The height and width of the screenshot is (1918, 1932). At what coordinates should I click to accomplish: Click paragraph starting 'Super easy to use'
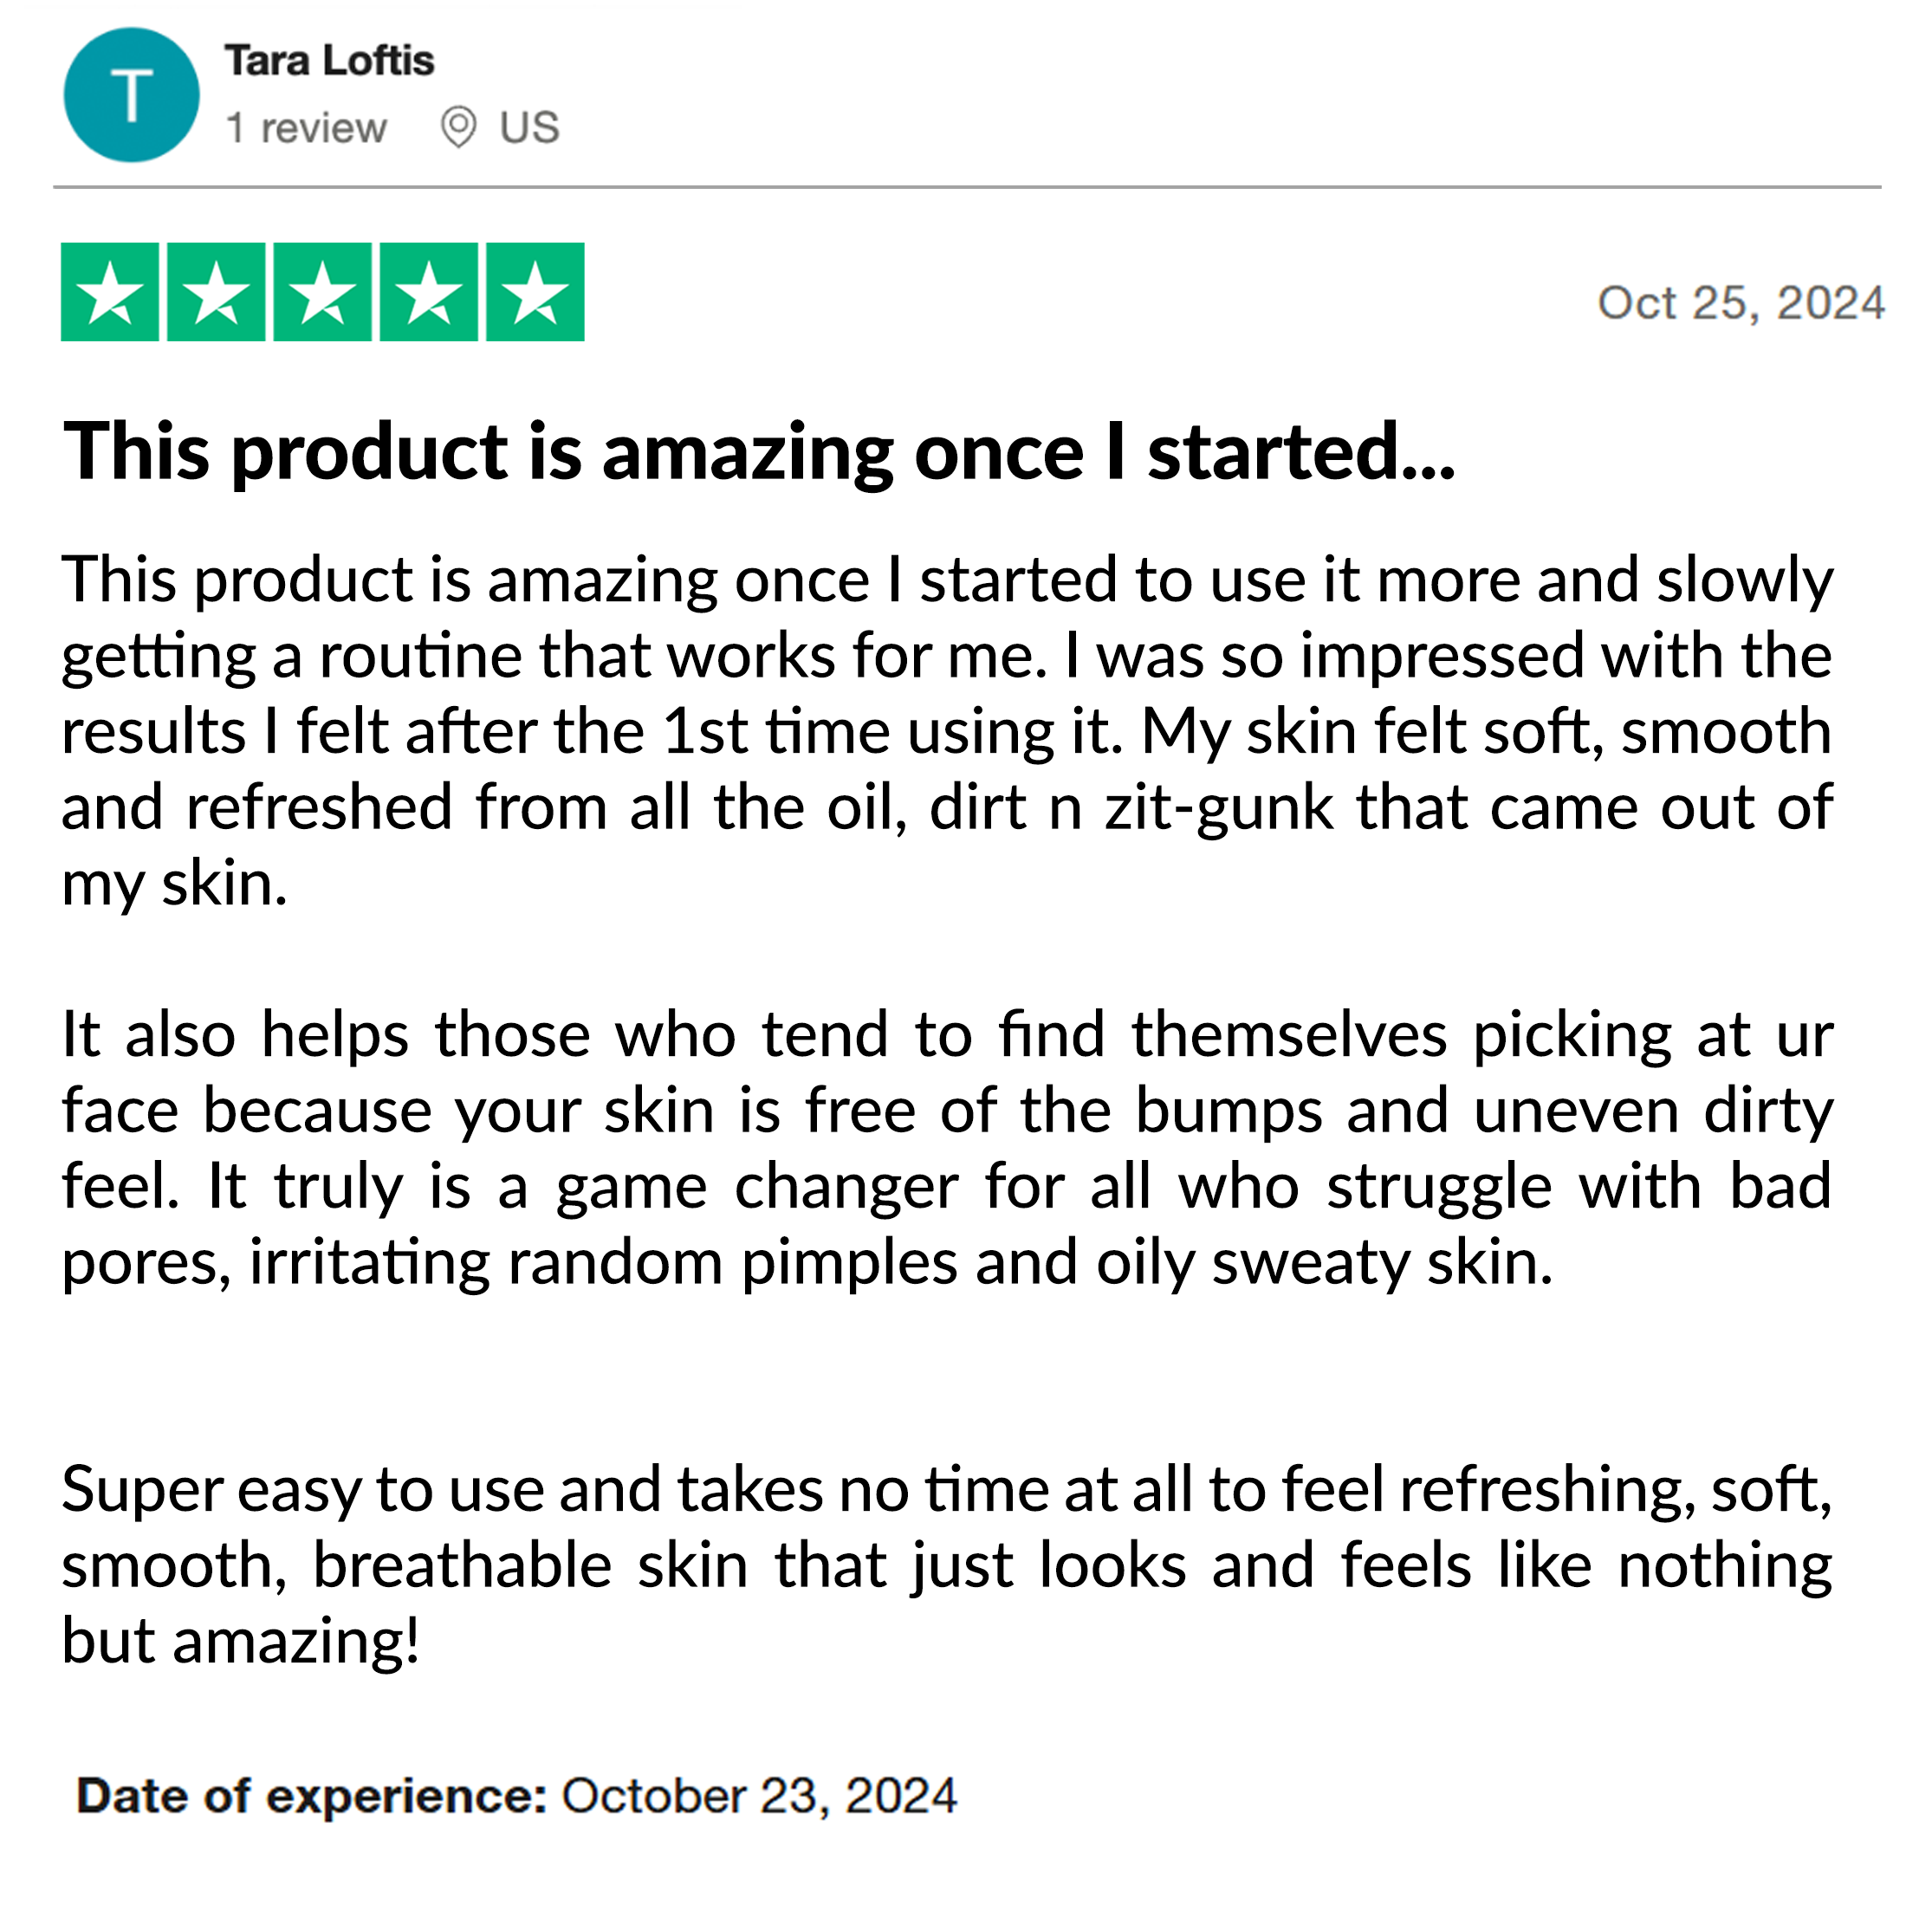click(x=947, y=1565)
